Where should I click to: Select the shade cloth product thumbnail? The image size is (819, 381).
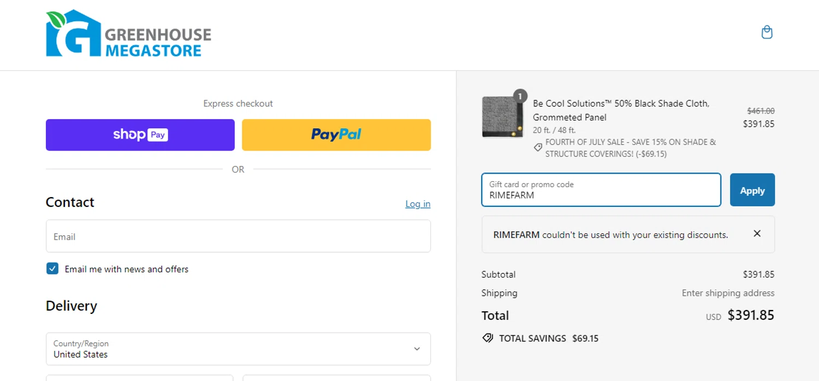click(502, 117)
